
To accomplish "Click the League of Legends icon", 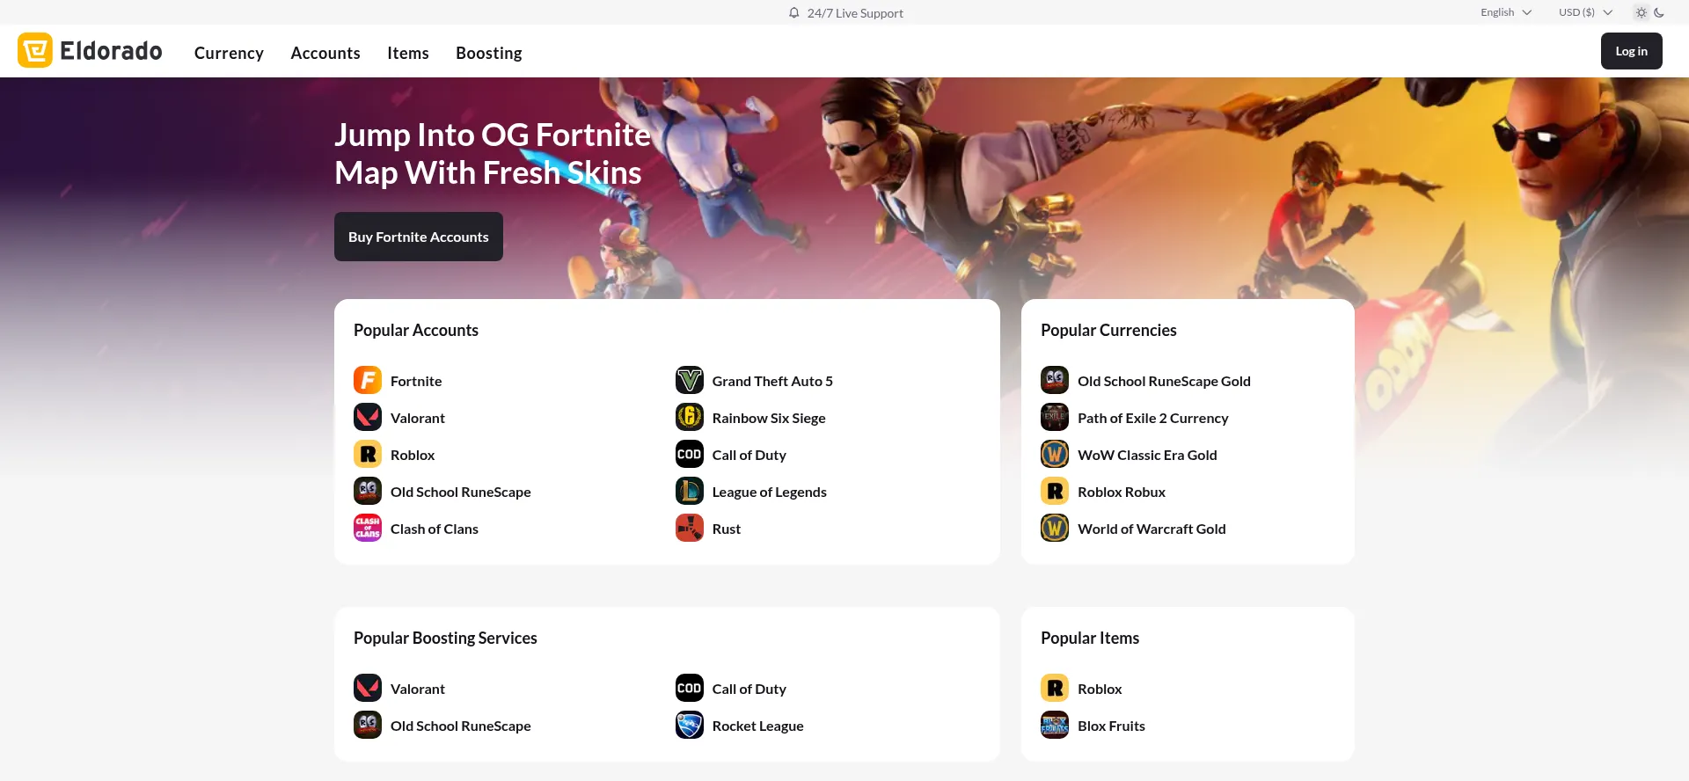I will point(690,491).
